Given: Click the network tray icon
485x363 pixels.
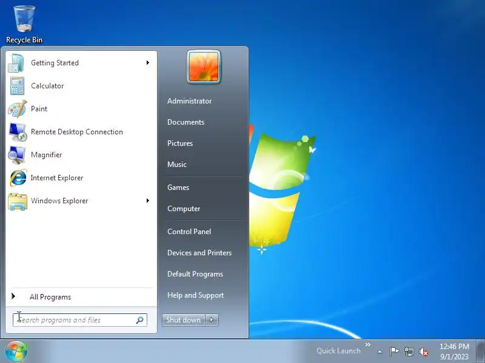Looking at the screenshot, I should [x=409, y=352].
